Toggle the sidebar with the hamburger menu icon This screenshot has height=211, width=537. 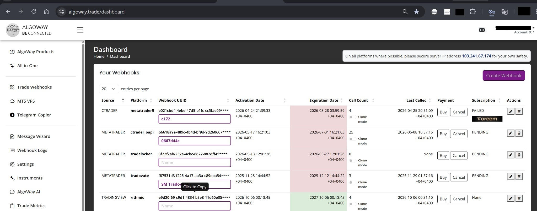tap(80, 30)
